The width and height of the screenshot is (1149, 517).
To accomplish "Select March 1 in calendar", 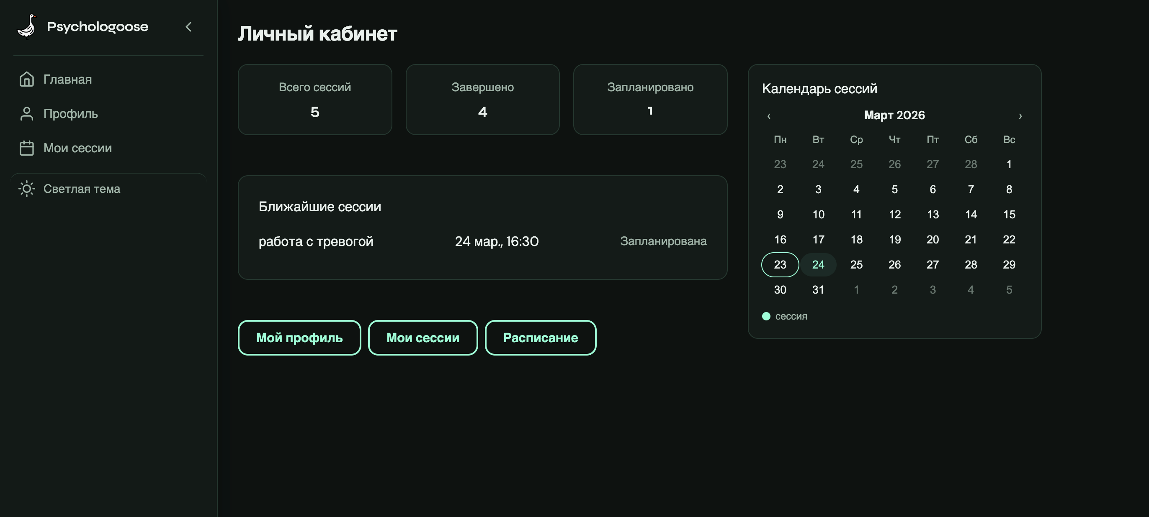I will (x=1009, y=164).
